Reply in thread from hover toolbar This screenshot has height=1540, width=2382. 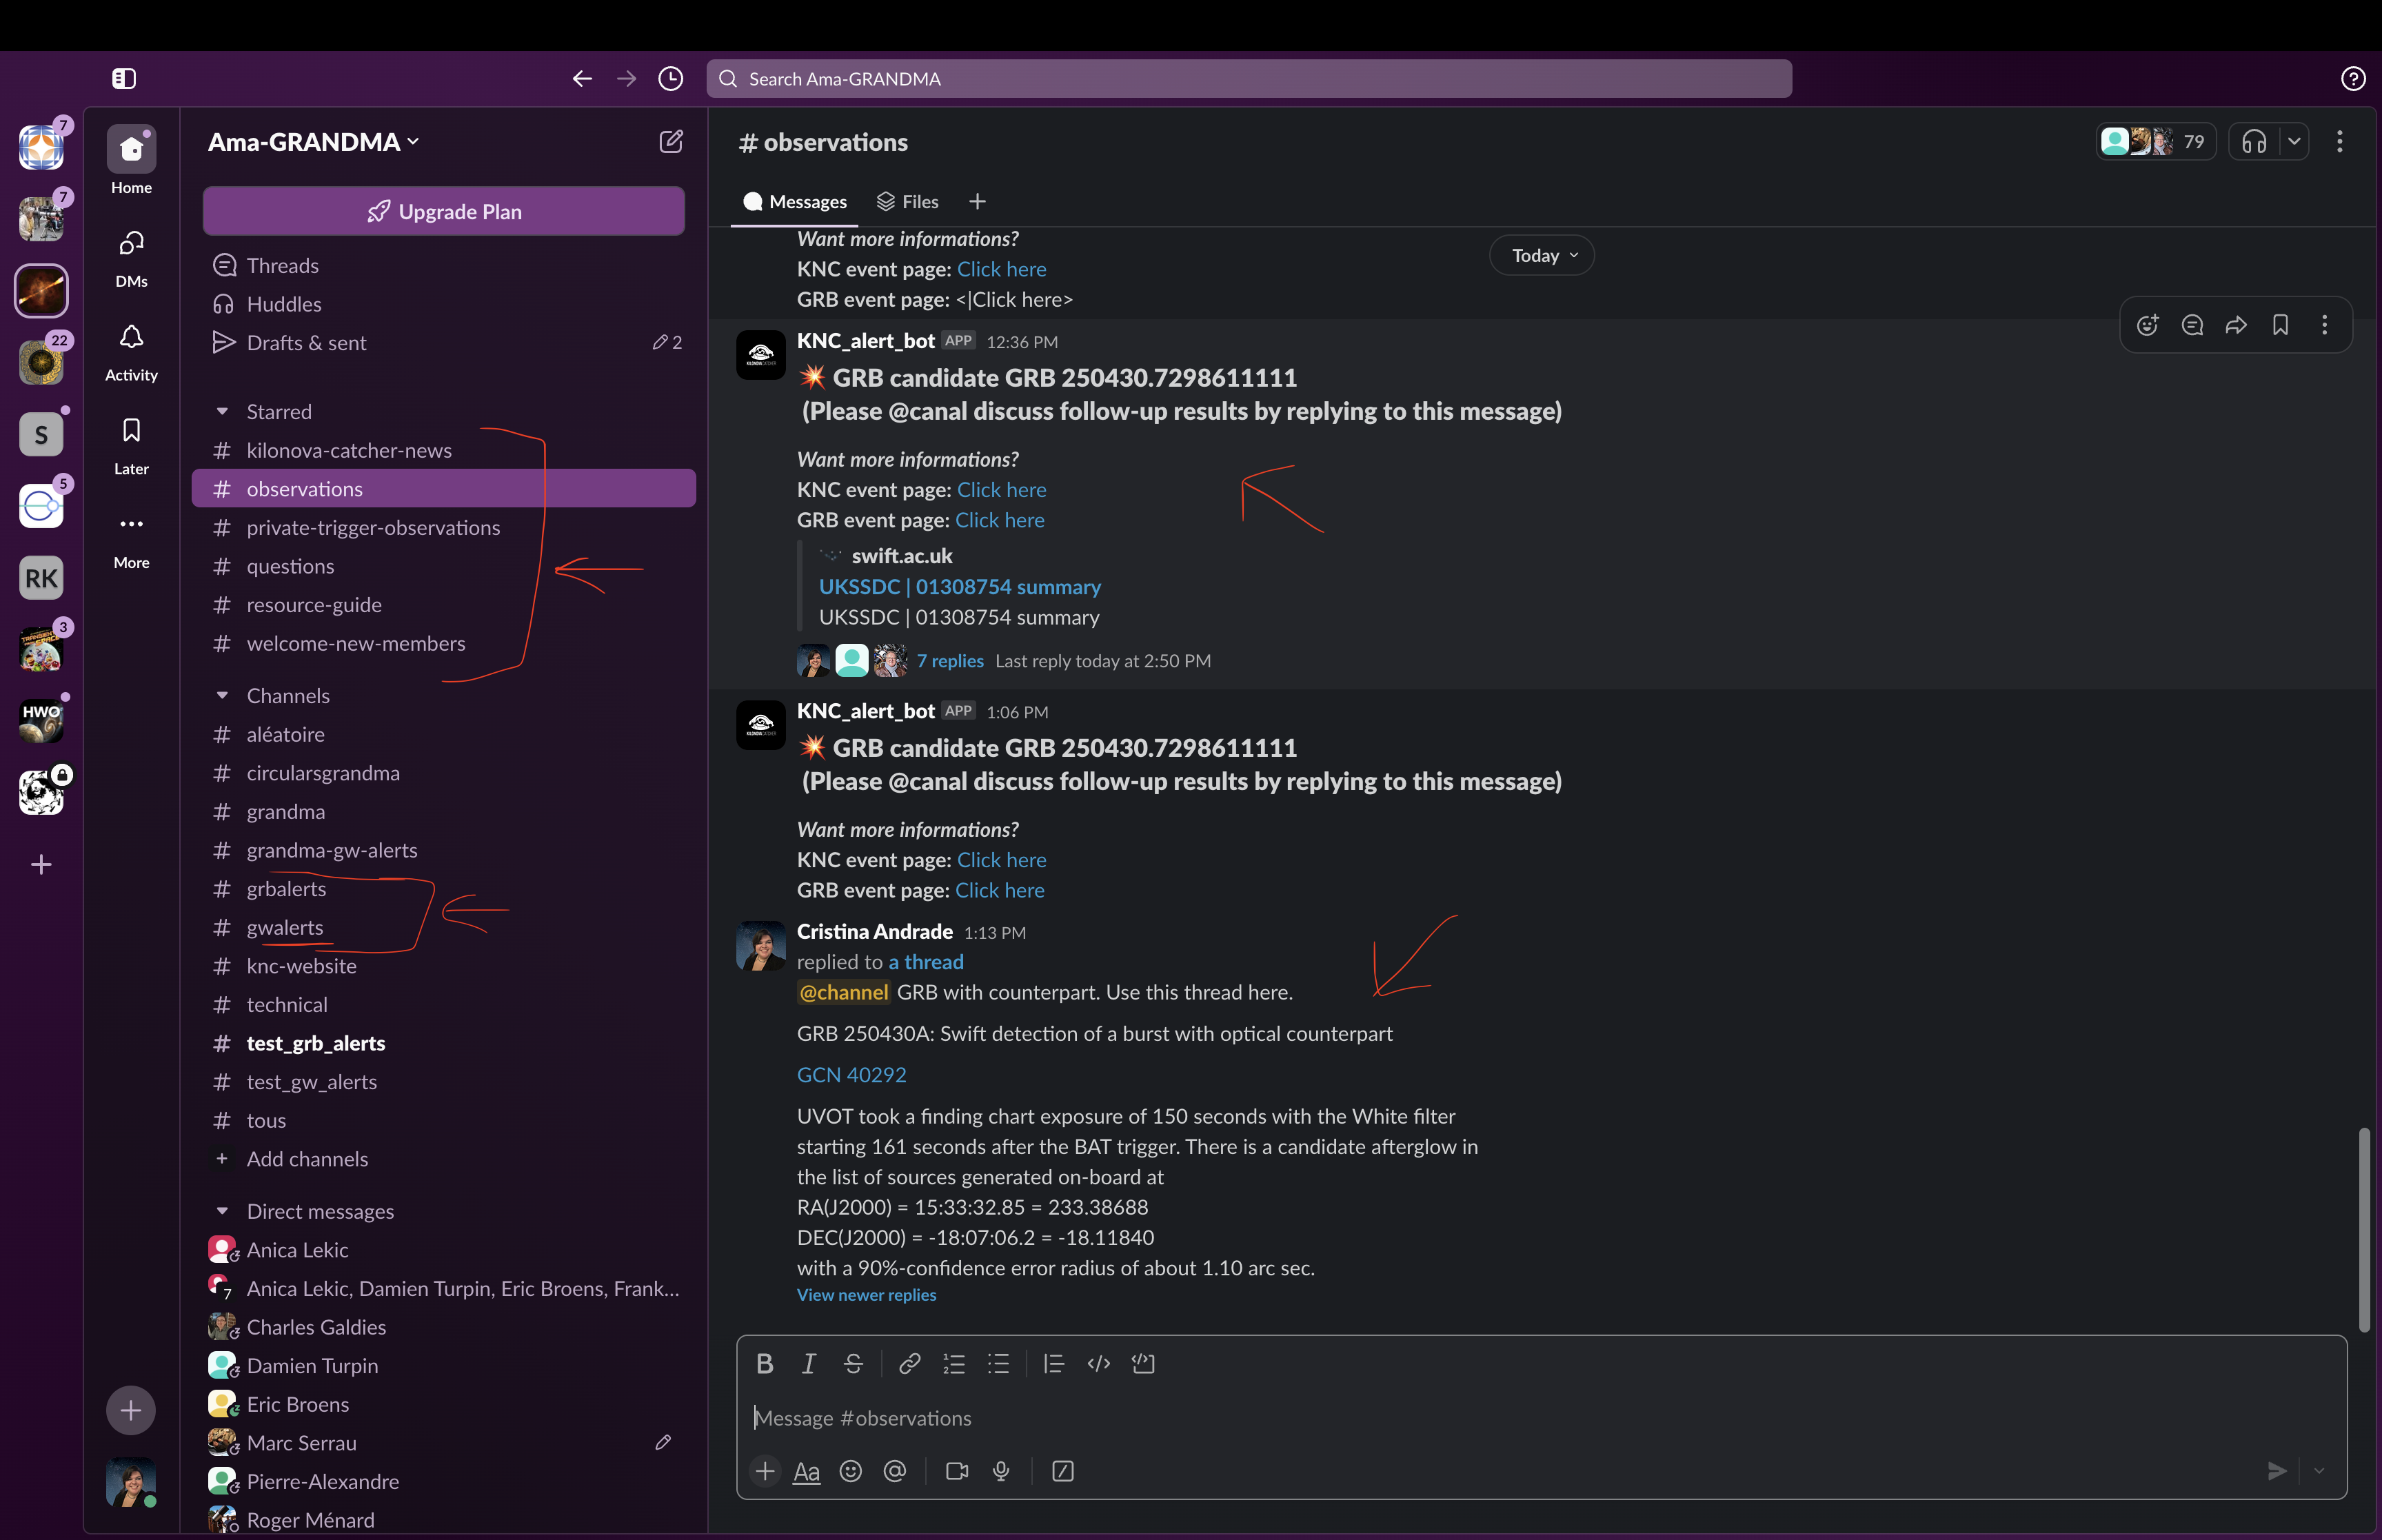click(x=2192, y=325)
